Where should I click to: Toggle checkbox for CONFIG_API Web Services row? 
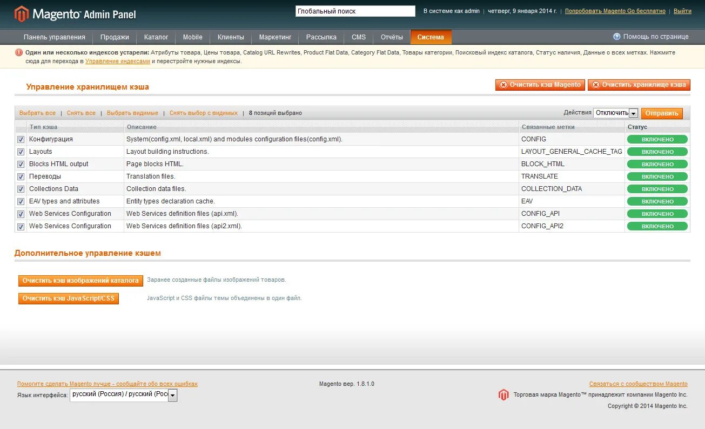[21, 214]
